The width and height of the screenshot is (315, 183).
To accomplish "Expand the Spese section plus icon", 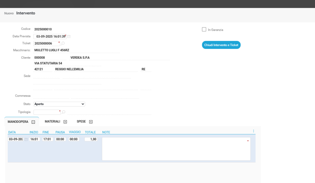I will click(91, 122).
